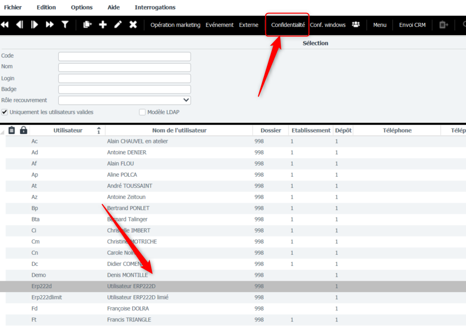Image resolution: width=466 pixels, height=327 pixels.
Task: Click the Evénement toolbar button
Action: pos(220,25)
